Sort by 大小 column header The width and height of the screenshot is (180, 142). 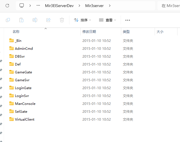160,31
